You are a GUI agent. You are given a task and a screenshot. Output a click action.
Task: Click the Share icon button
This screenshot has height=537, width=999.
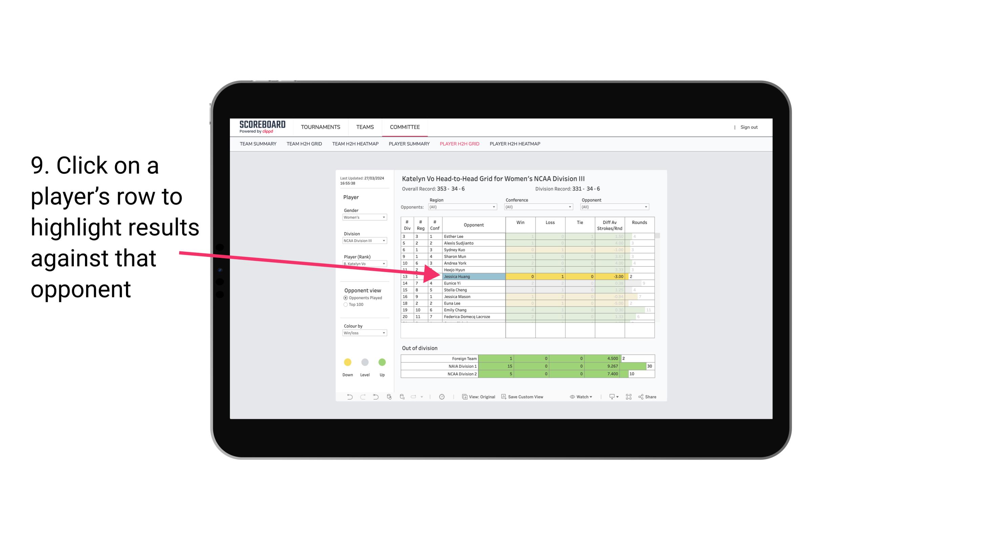click(x=650, y=398)
